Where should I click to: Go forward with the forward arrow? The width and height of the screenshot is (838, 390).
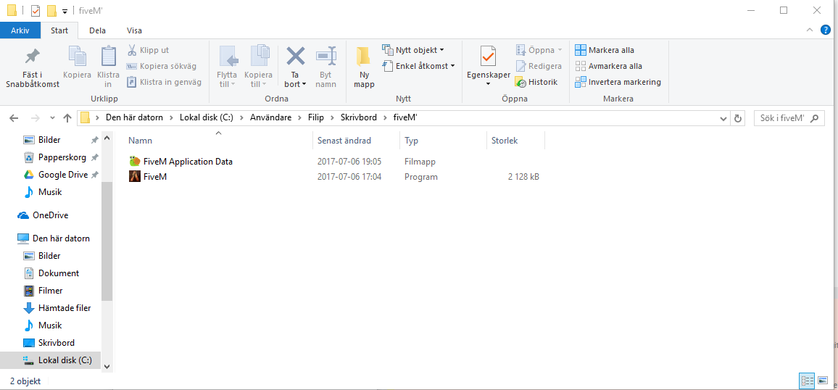point(36,118)
